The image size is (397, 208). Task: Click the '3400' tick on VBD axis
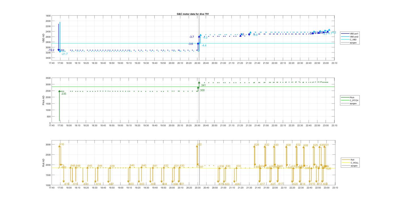coord(48,58)
